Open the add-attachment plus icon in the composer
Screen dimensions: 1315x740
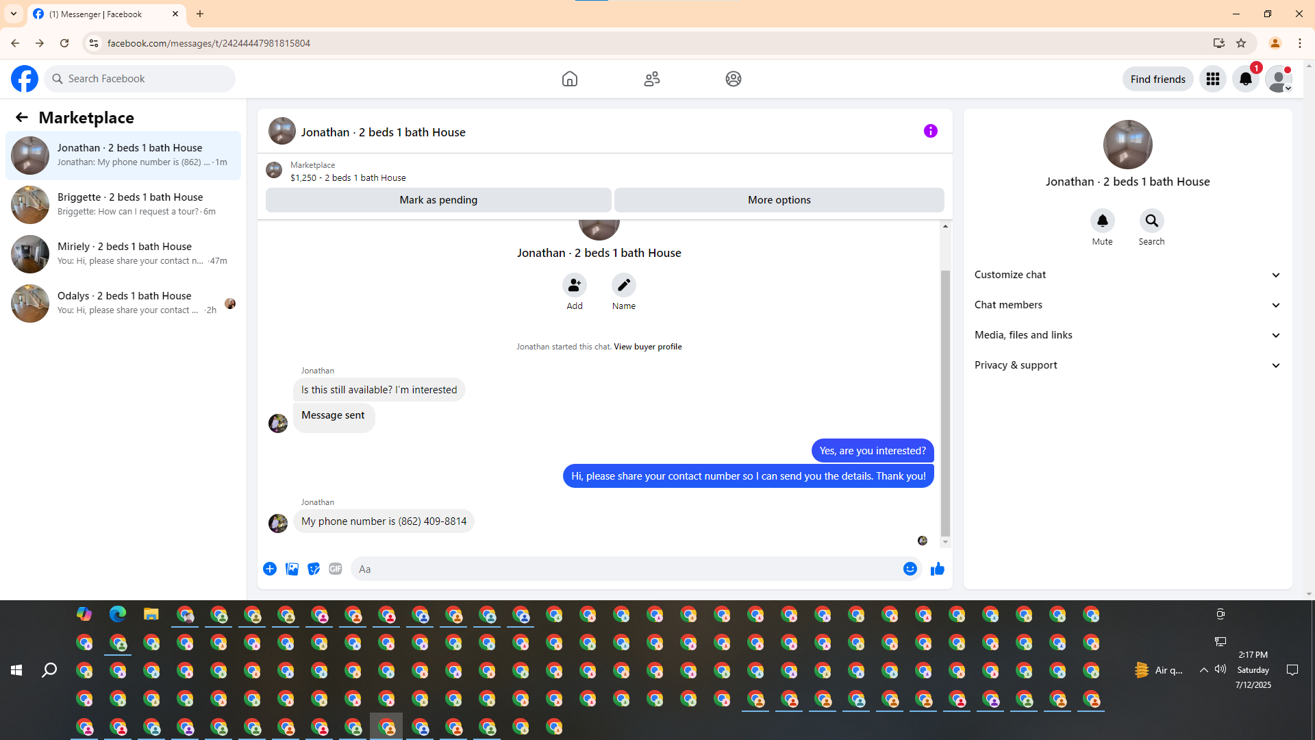point(270,569)
